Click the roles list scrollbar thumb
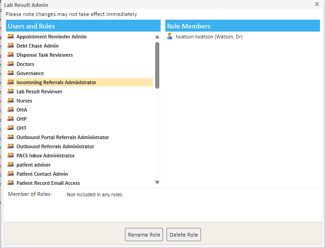Viewport: 325px width, 248px height. [x=157, y=65]
